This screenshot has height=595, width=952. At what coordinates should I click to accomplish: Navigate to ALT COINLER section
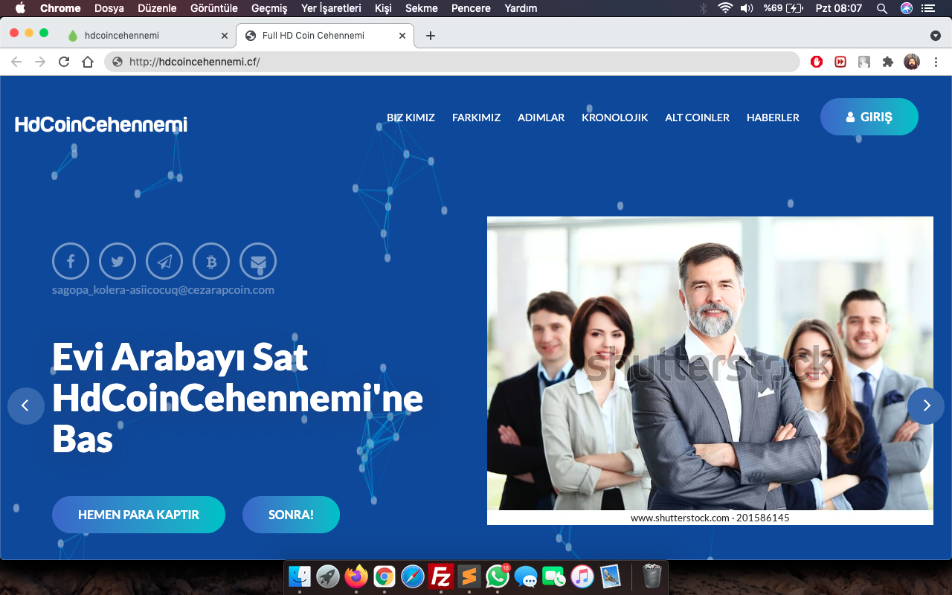coord(697,118)
